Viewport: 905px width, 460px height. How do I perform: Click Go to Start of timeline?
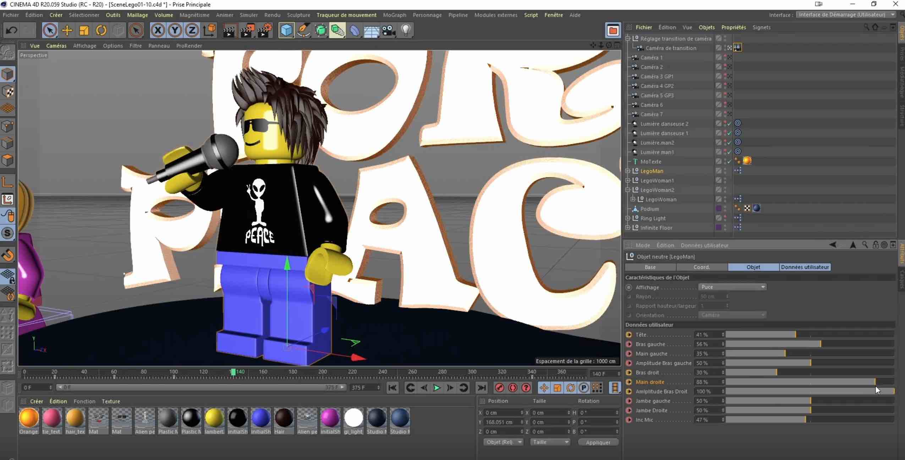tap(392, 388)
